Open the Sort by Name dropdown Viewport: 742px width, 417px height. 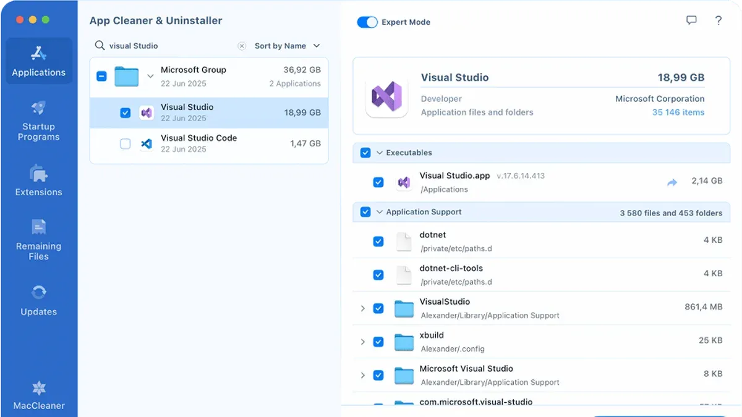288,46
